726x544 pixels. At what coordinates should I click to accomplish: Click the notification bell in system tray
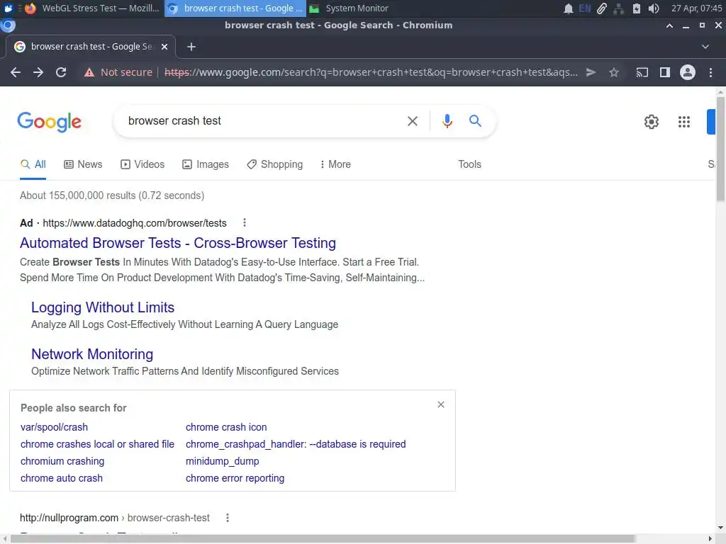click(x=568, y=8)
